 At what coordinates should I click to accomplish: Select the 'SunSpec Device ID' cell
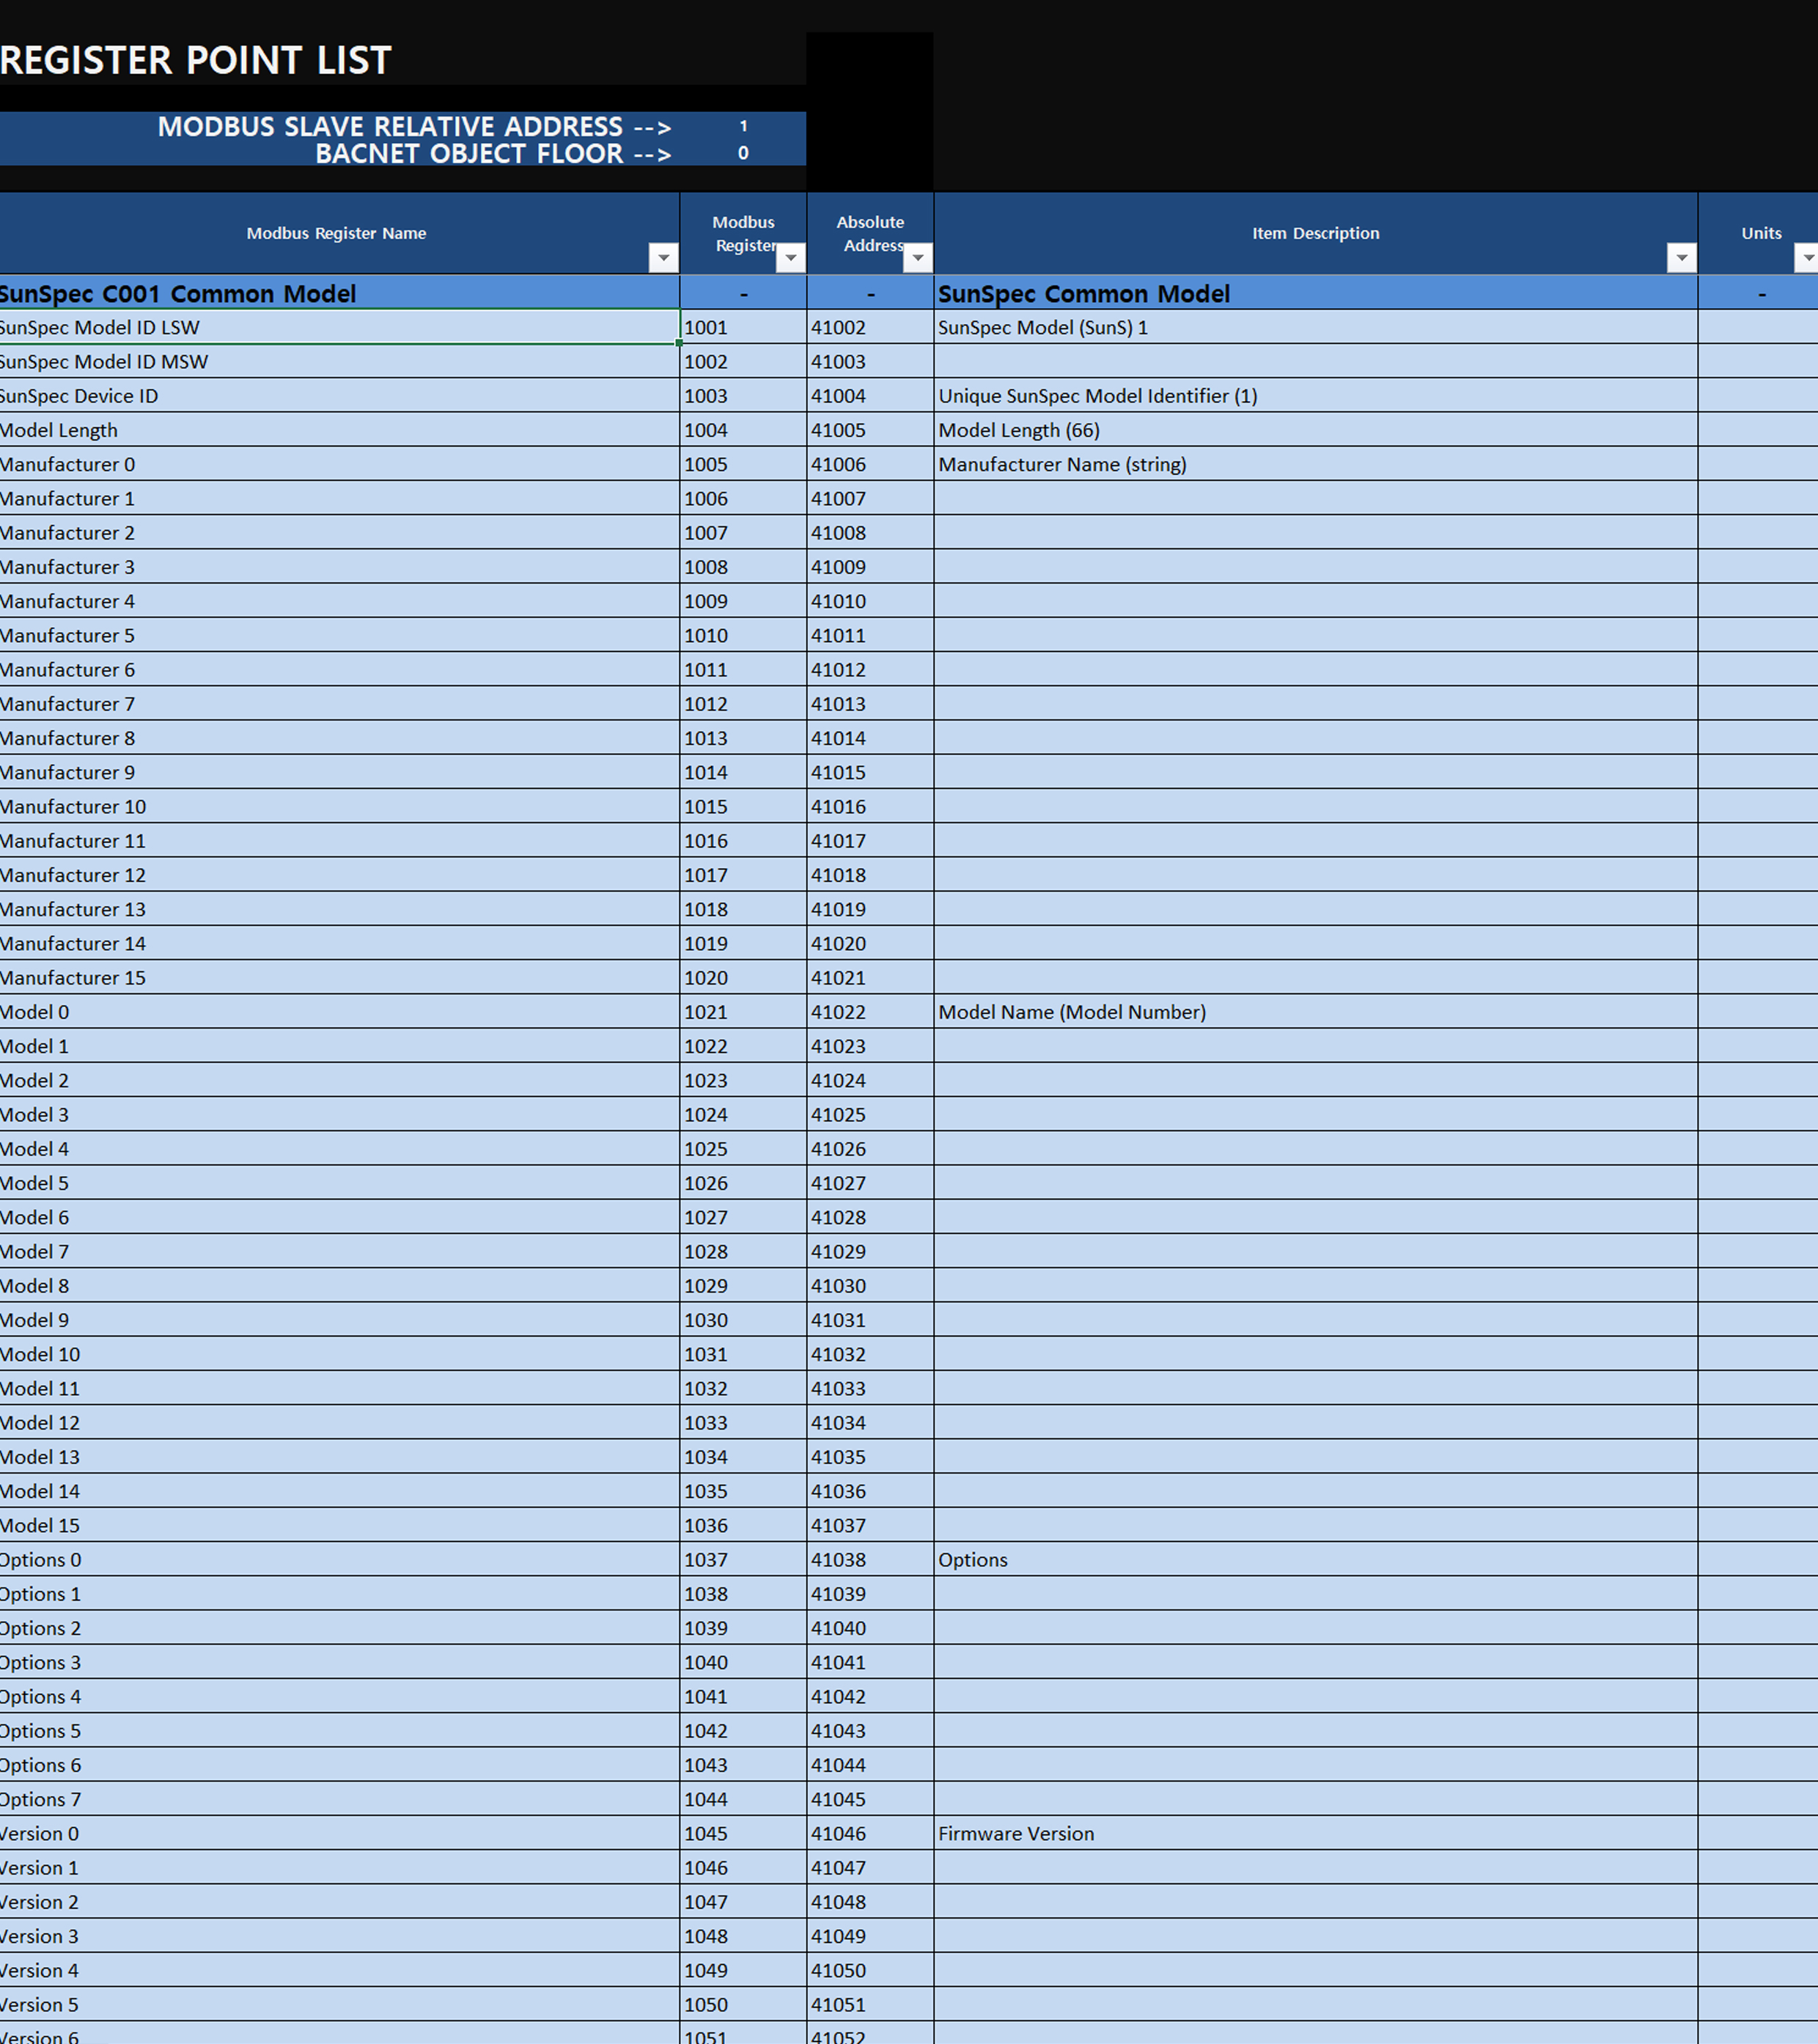tap(339, 395)
